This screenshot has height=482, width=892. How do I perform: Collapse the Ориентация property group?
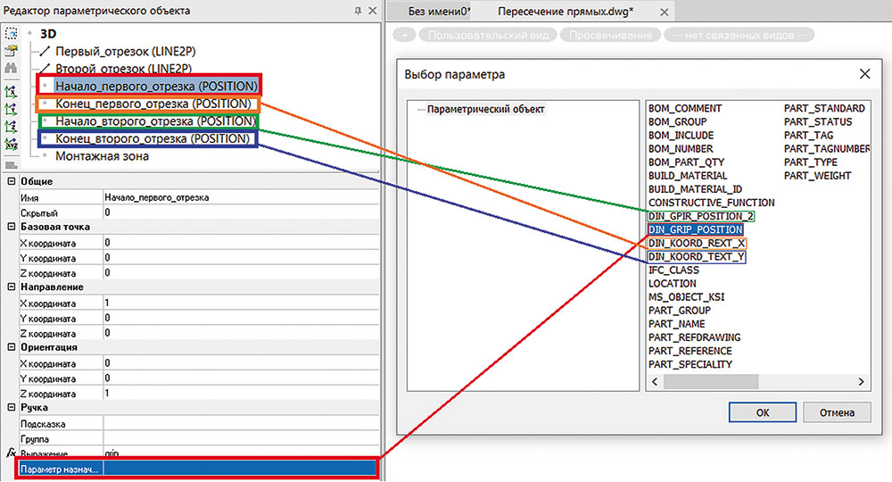(12, 348)
